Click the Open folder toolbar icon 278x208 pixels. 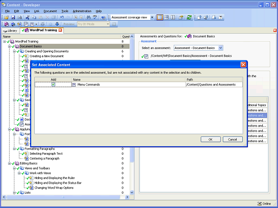click(7, 17)
